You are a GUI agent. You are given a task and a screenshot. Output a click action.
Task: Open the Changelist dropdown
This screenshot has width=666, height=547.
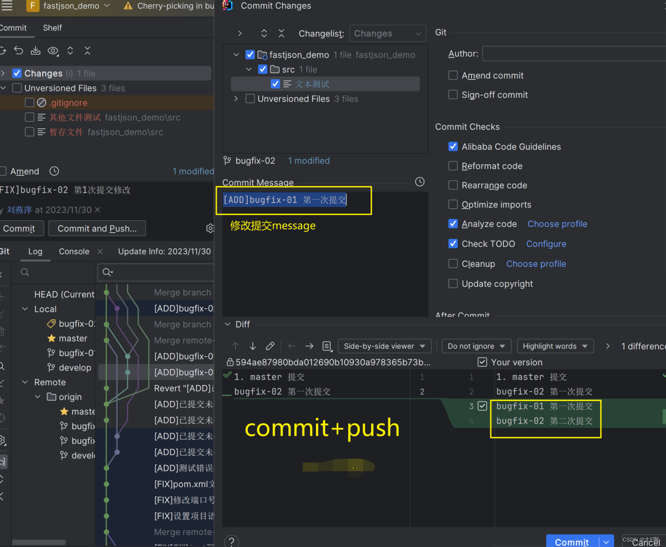tap(388, 33)
